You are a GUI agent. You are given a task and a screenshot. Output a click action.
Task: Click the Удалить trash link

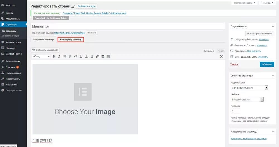click(234, 64)
